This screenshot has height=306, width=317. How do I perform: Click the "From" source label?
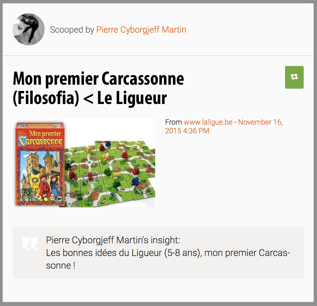click(173, 122)
